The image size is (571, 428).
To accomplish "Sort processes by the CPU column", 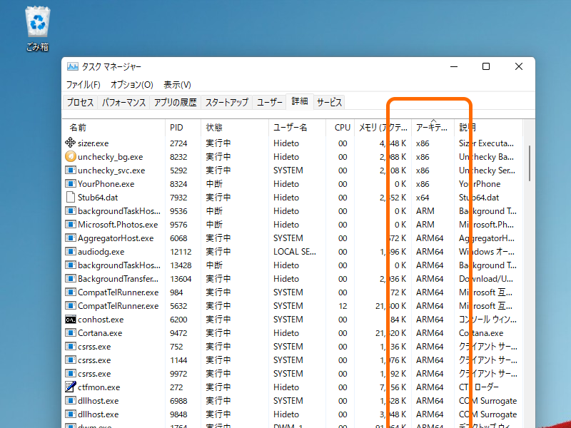I will pyautogui.click(x=342, y=127).
